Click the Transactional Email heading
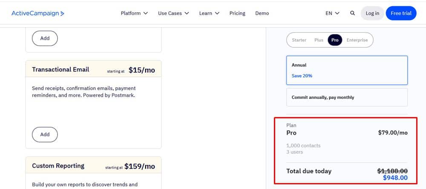The width and height of the screenshot is (426, 189). pyautogui.click(x=60, y=69)
